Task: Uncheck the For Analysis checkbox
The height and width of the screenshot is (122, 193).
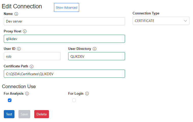Action: [10, 100]
